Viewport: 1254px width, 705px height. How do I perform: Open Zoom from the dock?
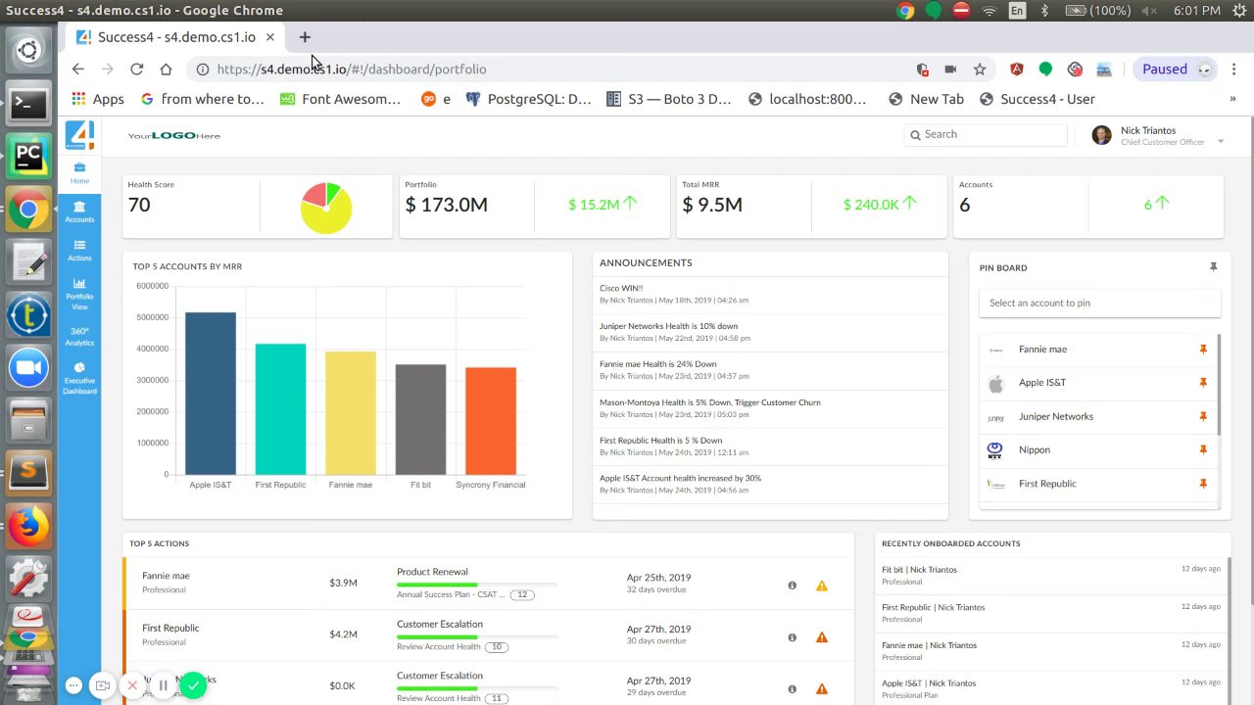click(28, 368)
